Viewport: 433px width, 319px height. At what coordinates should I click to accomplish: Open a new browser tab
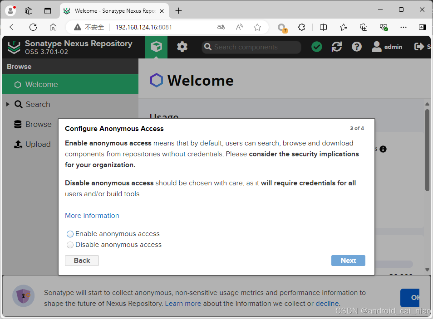(178, 11)
